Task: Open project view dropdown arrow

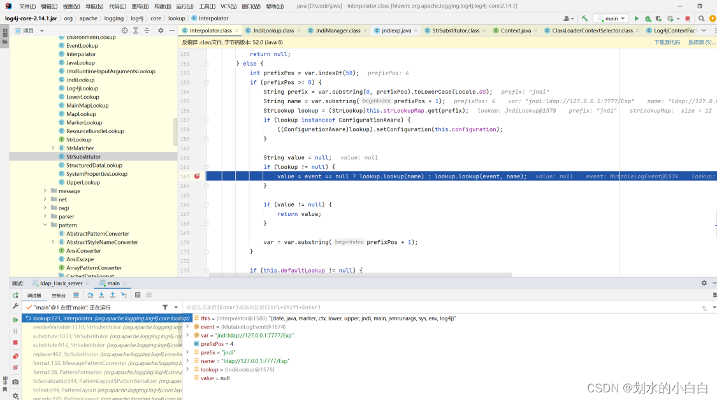Action: 41,31
